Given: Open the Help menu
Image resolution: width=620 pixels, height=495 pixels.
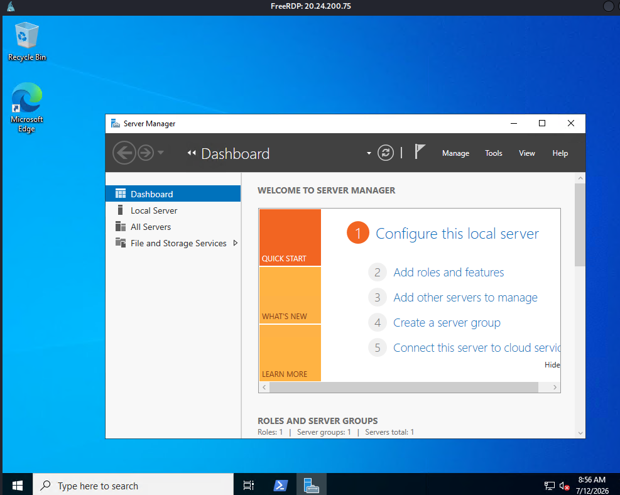Looking at the screenshot, I should click(560, 153).
